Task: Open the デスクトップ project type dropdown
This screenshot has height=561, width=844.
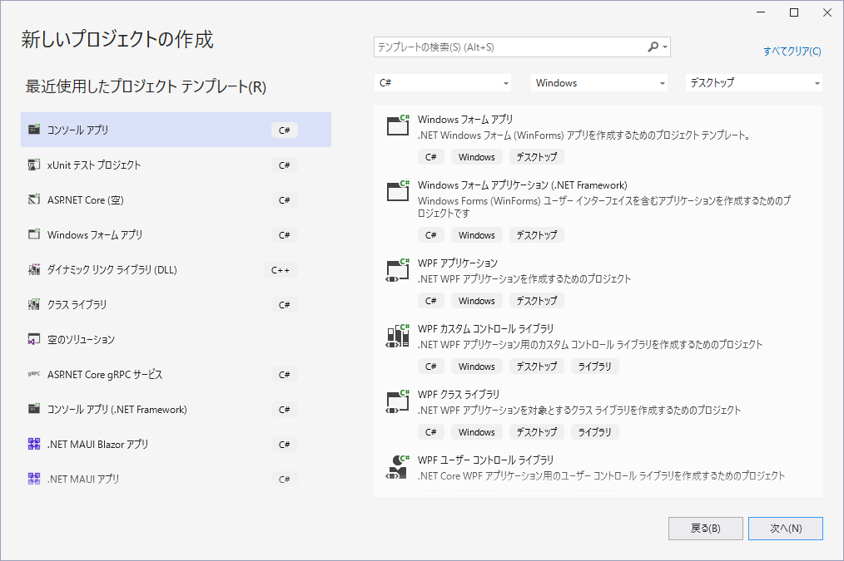Action: tap(753, 83)
